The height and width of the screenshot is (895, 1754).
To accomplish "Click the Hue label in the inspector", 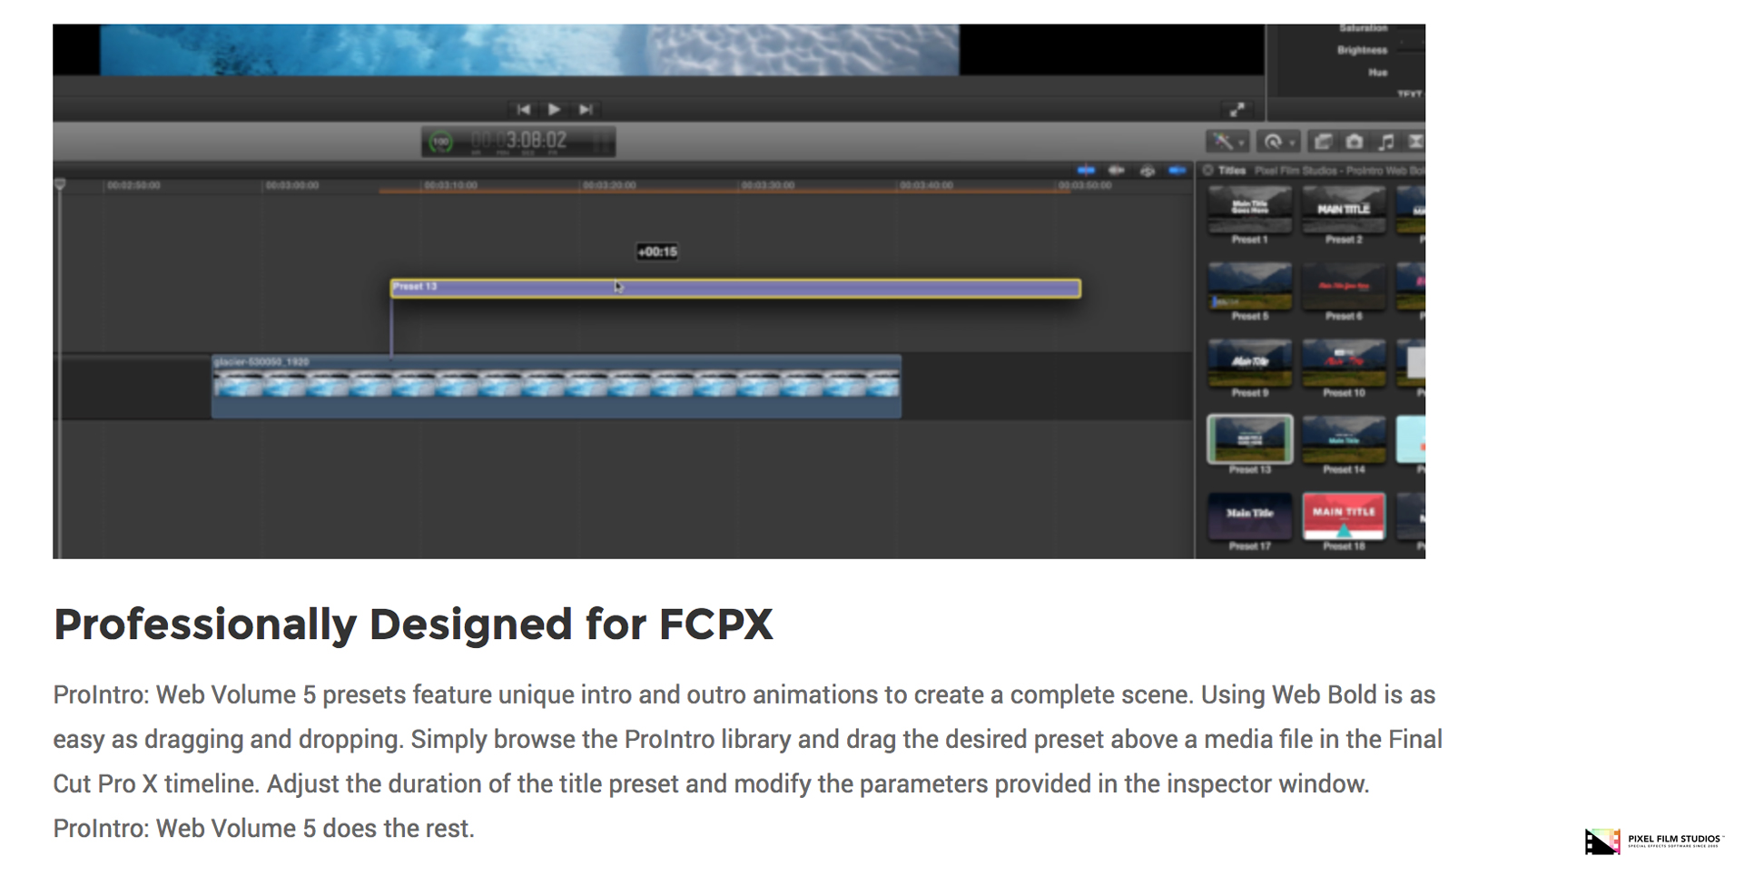I will pyautogui.click(x=1378, y=72).
